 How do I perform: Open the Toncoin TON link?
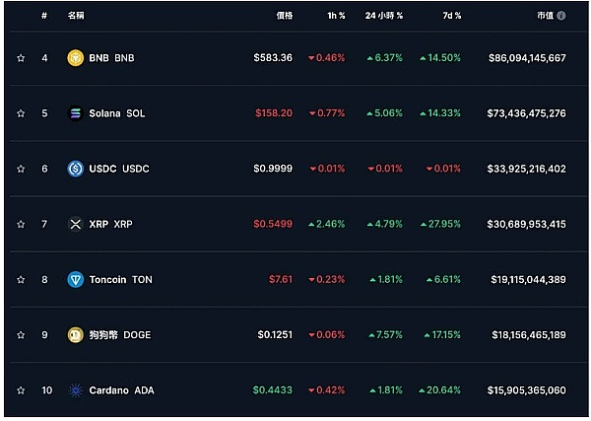pyautogui.click(x=120, y=280)
